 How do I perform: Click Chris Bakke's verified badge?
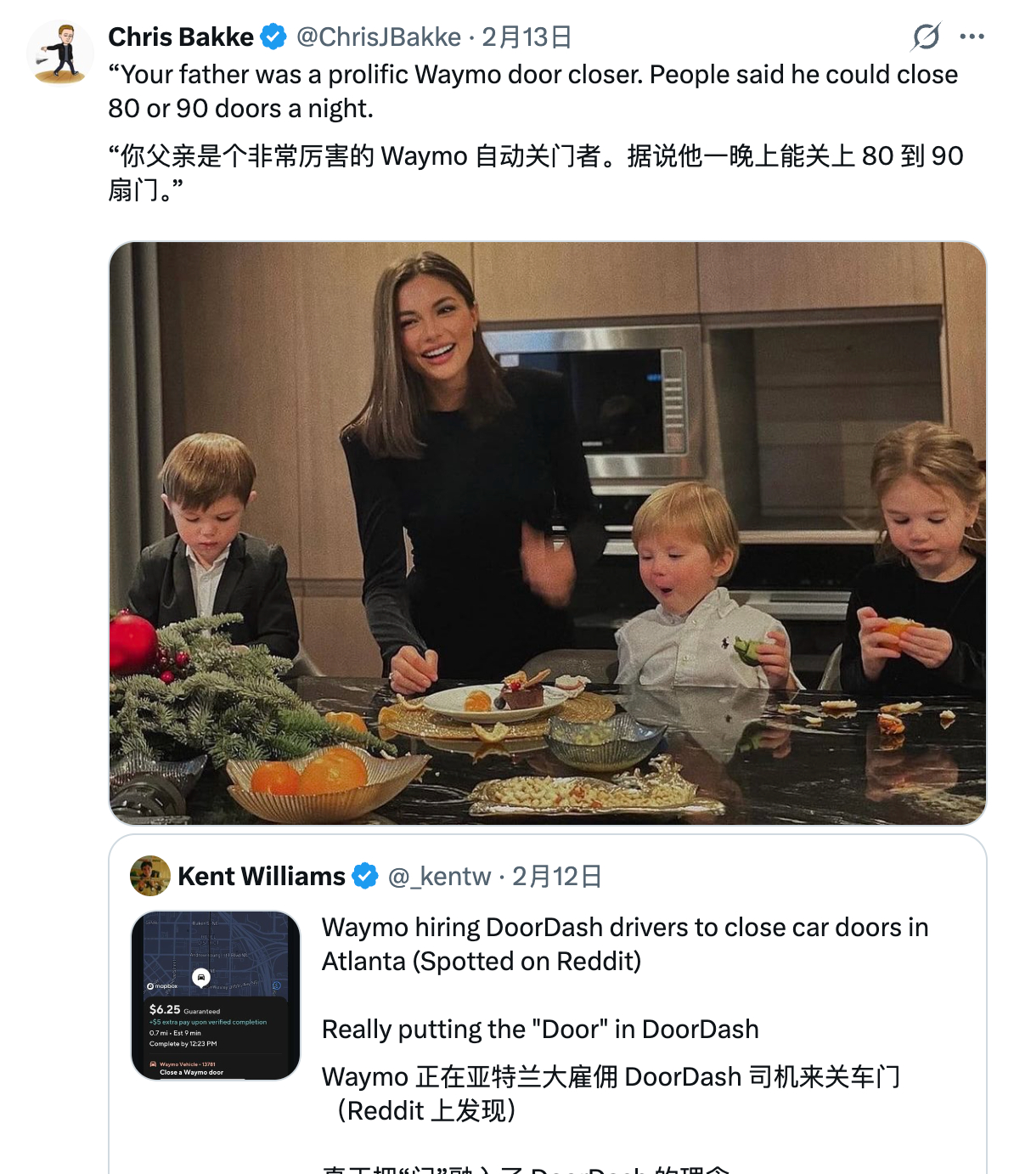273,37
